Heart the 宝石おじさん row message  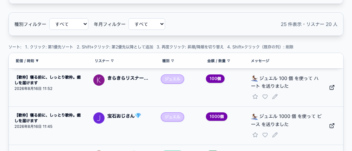click(265, 134)
